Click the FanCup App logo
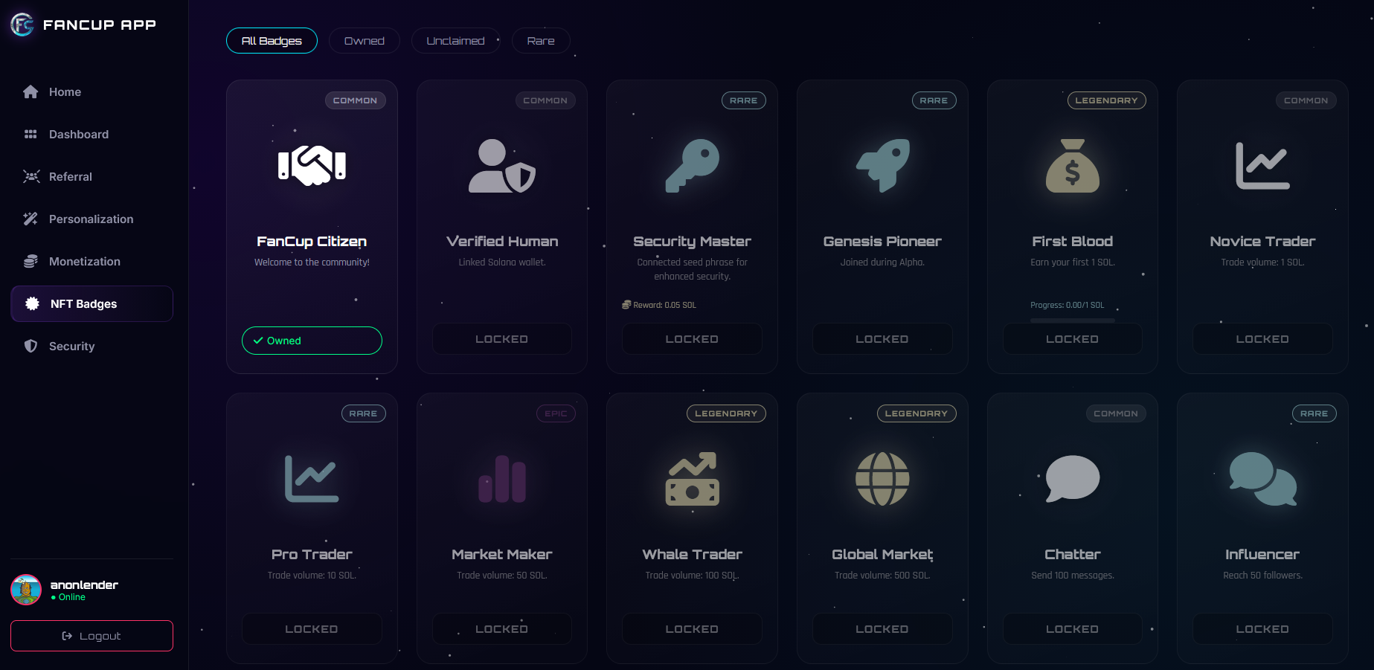Screen dimensions: 1374x670 click(x=22, y=25)
